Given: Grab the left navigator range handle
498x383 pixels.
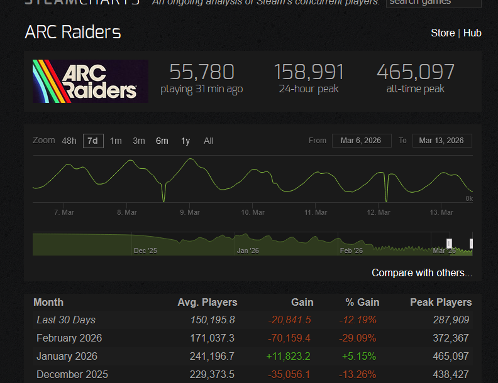Looking at the screenshot, I should point(449,244).
